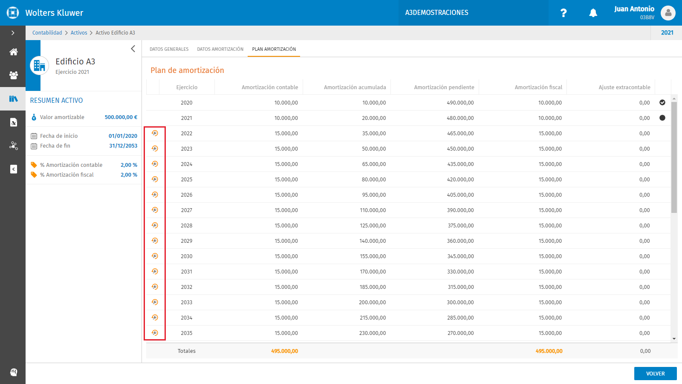Click the check status mark for 2020
The width and height of the screenshot is (682, 384).
point(662,102)
